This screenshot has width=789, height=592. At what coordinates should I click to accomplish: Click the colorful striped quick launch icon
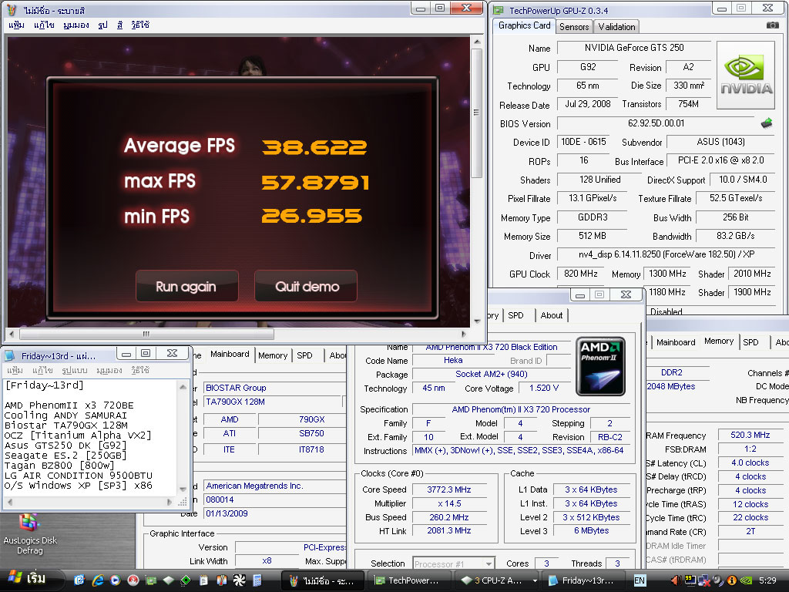221,580
